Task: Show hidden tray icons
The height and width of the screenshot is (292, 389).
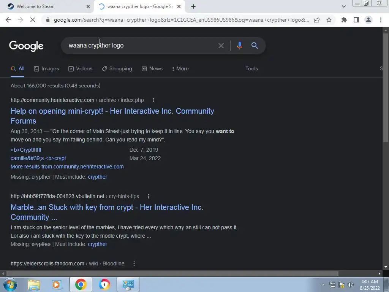Action: pos(323,285)
